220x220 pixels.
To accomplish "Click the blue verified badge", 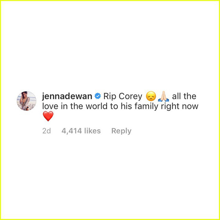I will click(98, 96).
